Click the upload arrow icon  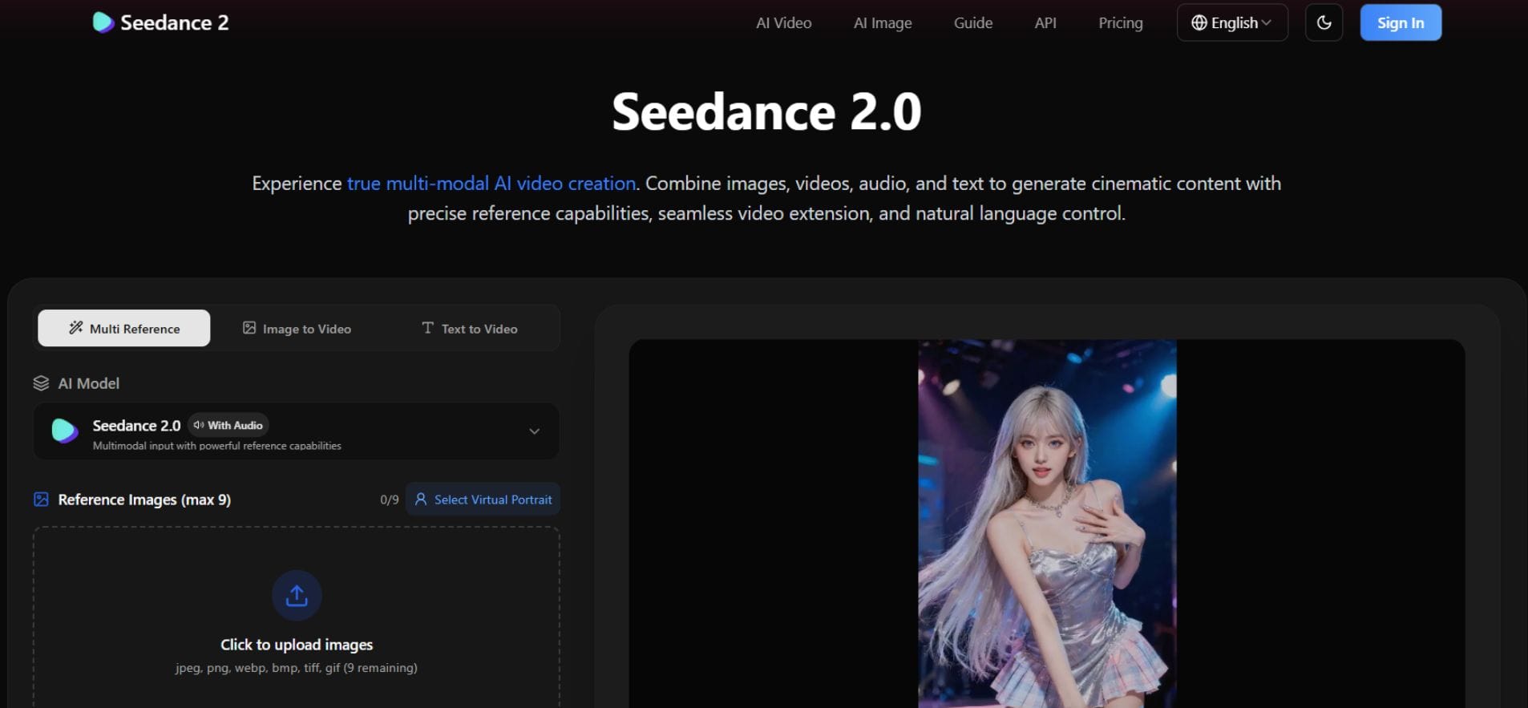(297, 595)
